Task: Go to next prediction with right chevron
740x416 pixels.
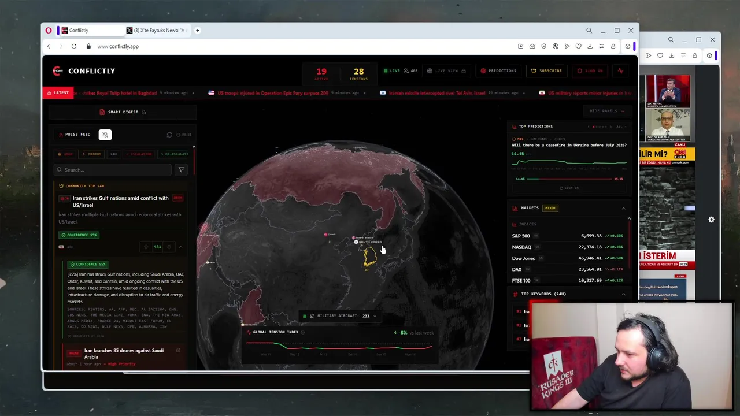Action: point(611,127)
